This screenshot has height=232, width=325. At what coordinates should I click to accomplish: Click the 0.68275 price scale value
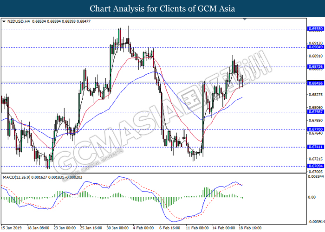(x=315, y=95)
